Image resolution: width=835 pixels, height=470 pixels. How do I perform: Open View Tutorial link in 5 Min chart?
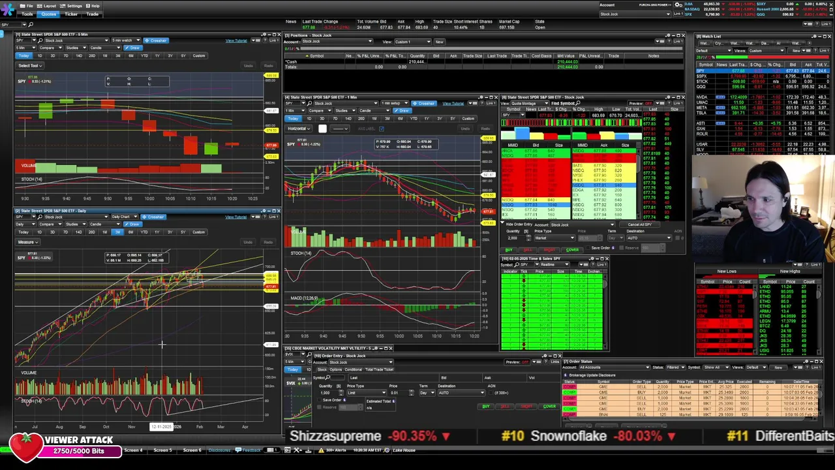(x=236, y=40)
